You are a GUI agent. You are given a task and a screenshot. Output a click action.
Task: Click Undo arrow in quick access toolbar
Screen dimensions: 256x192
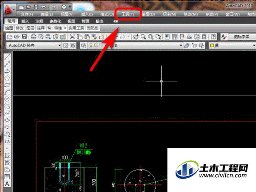(44, 7)
